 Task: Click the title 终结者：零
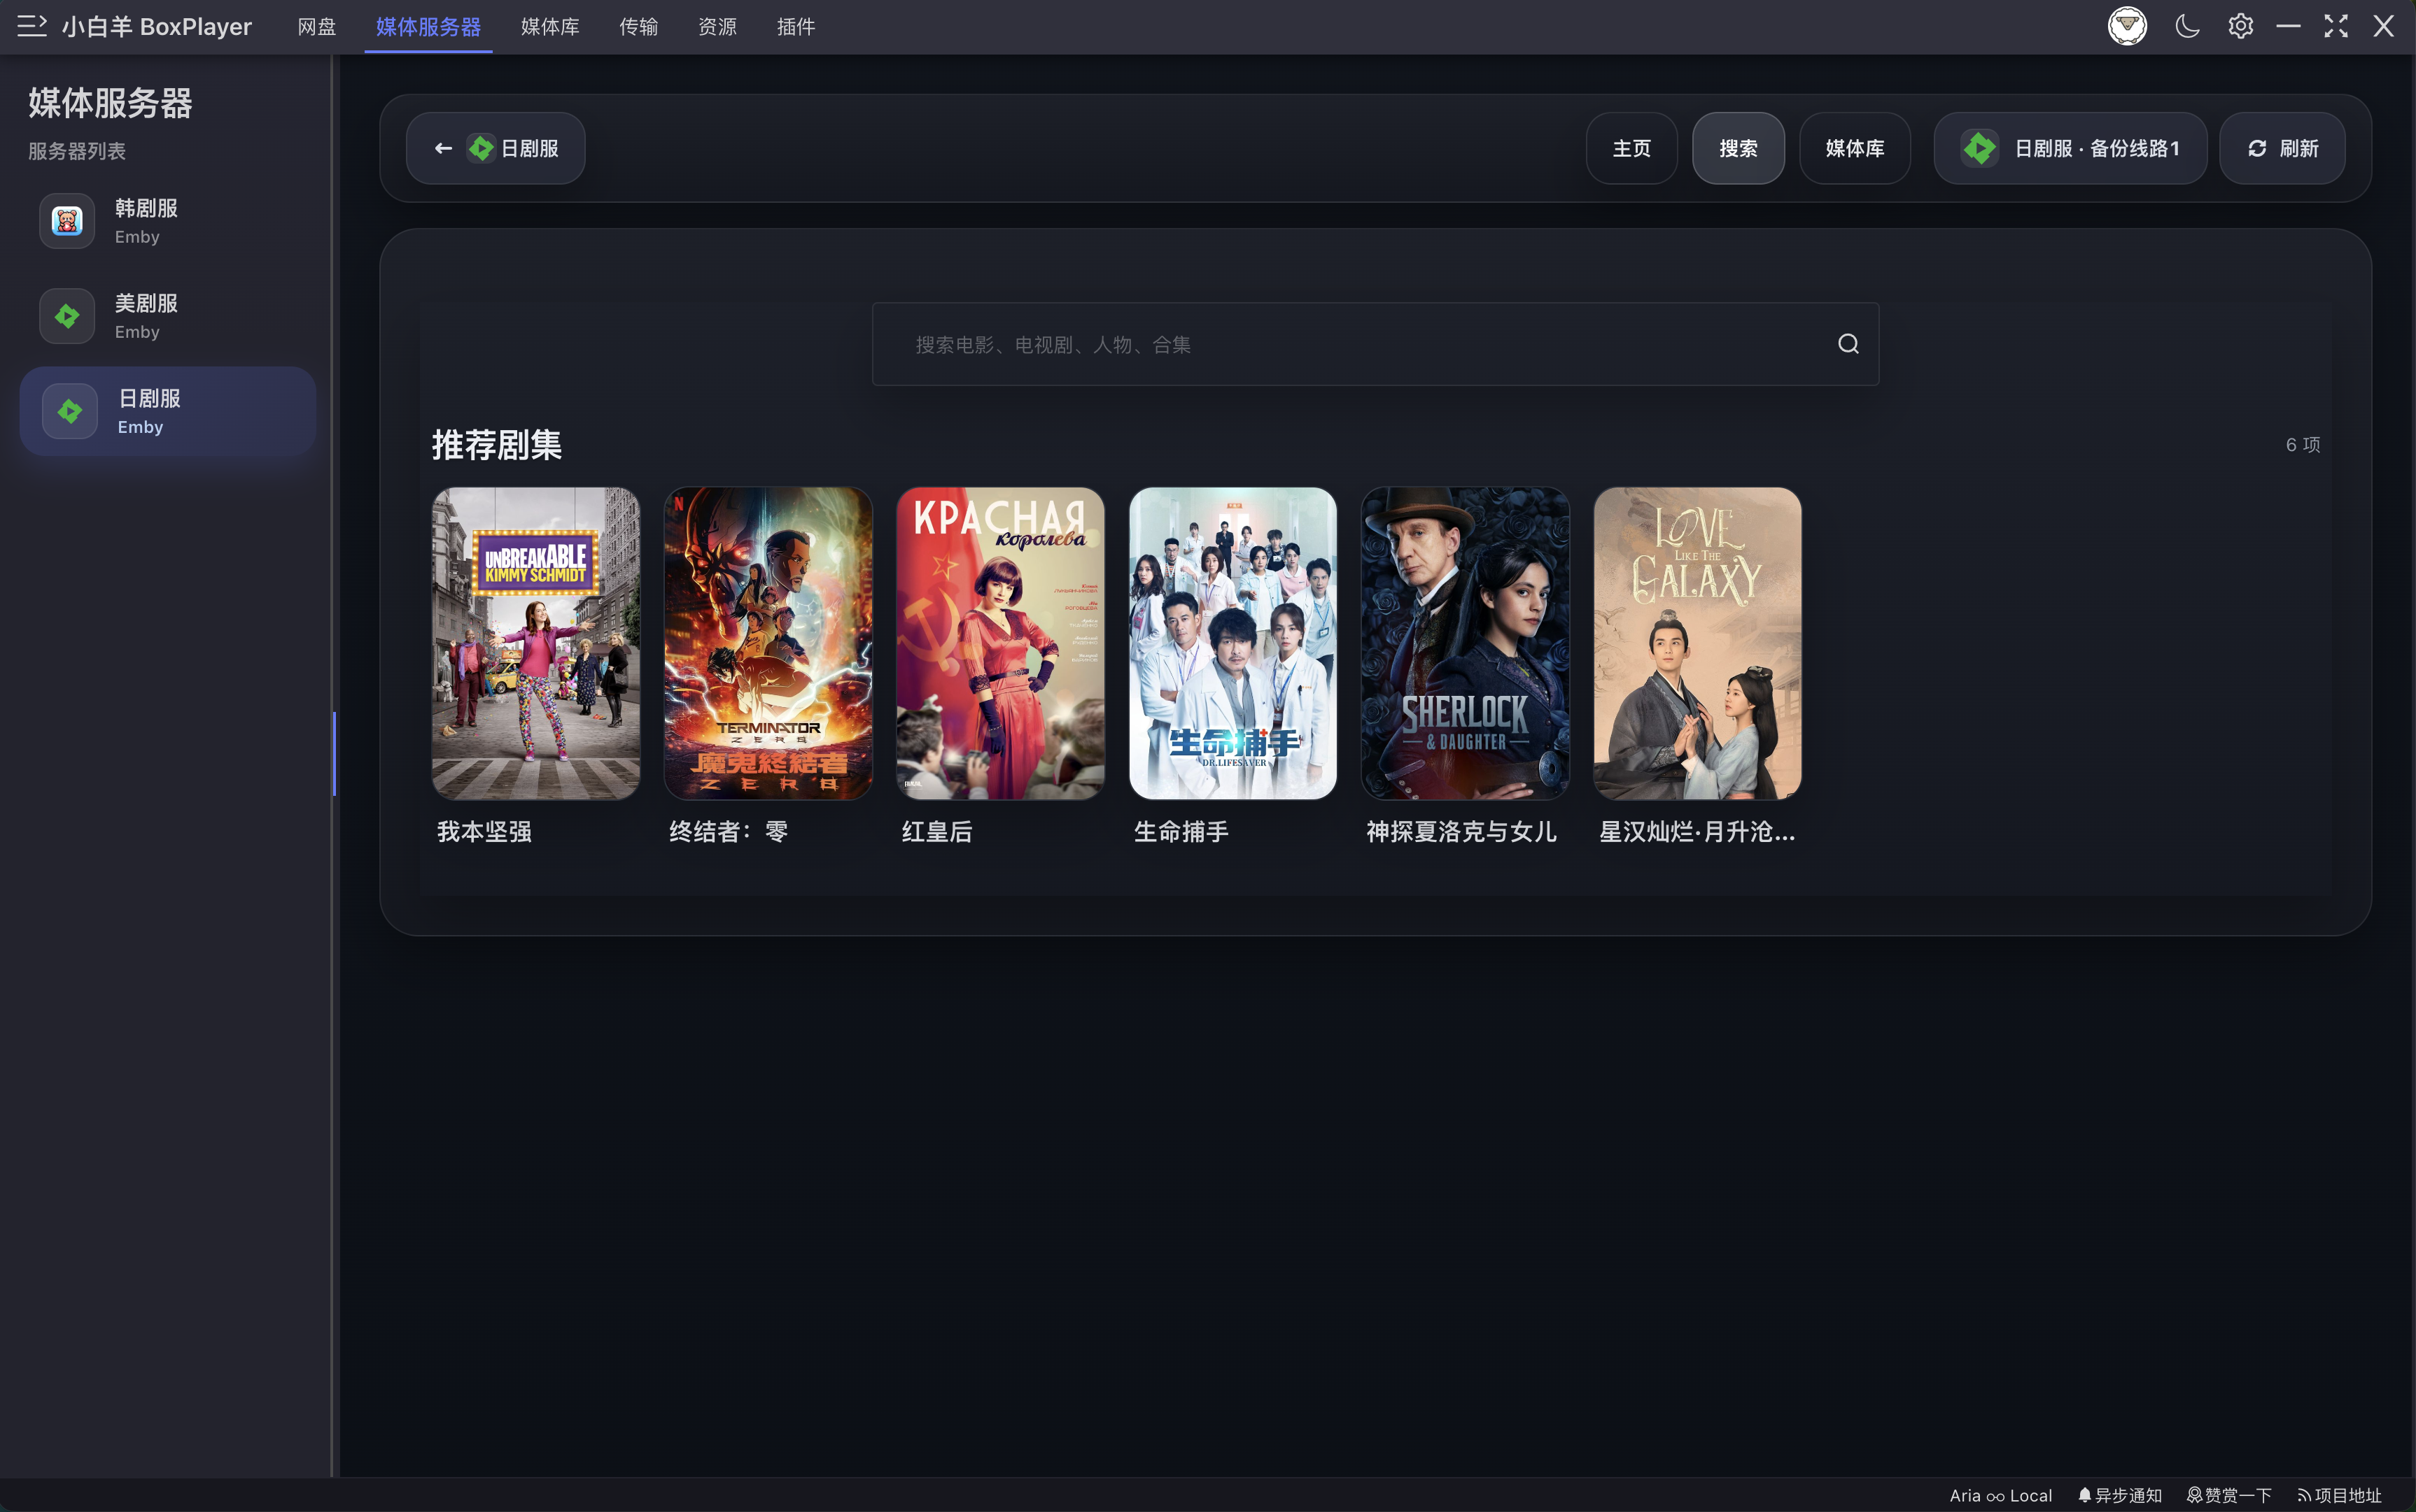729,831
